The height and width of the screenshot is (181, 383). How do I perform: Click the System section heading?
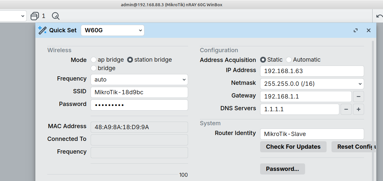(210, 123)
